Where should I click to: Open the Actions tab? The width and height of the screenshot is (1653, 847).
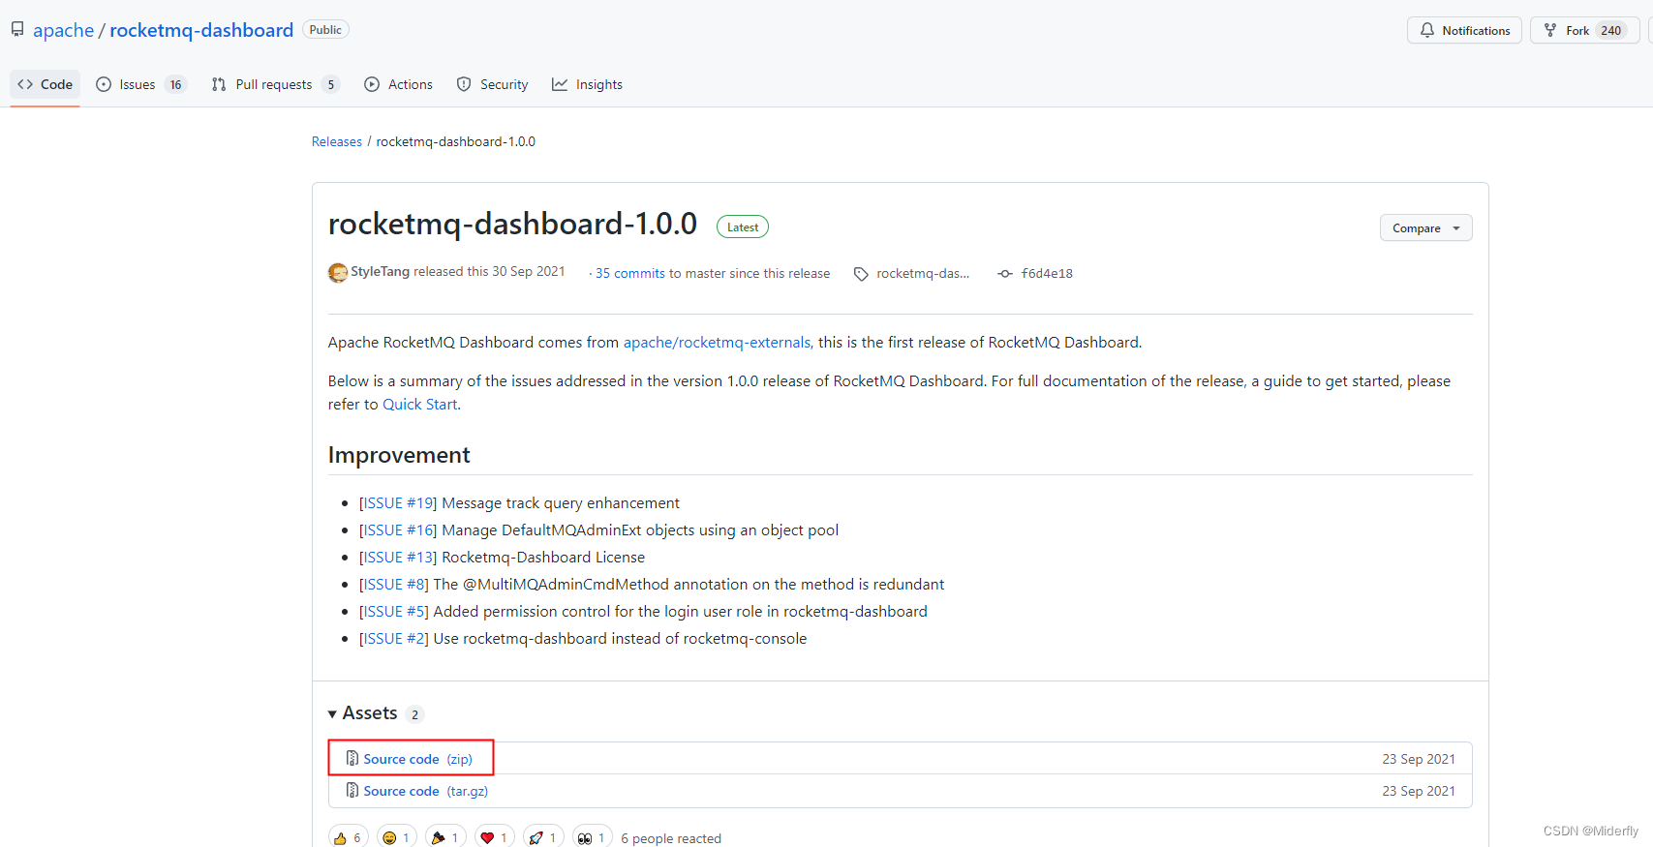click(x=398, y=84)
